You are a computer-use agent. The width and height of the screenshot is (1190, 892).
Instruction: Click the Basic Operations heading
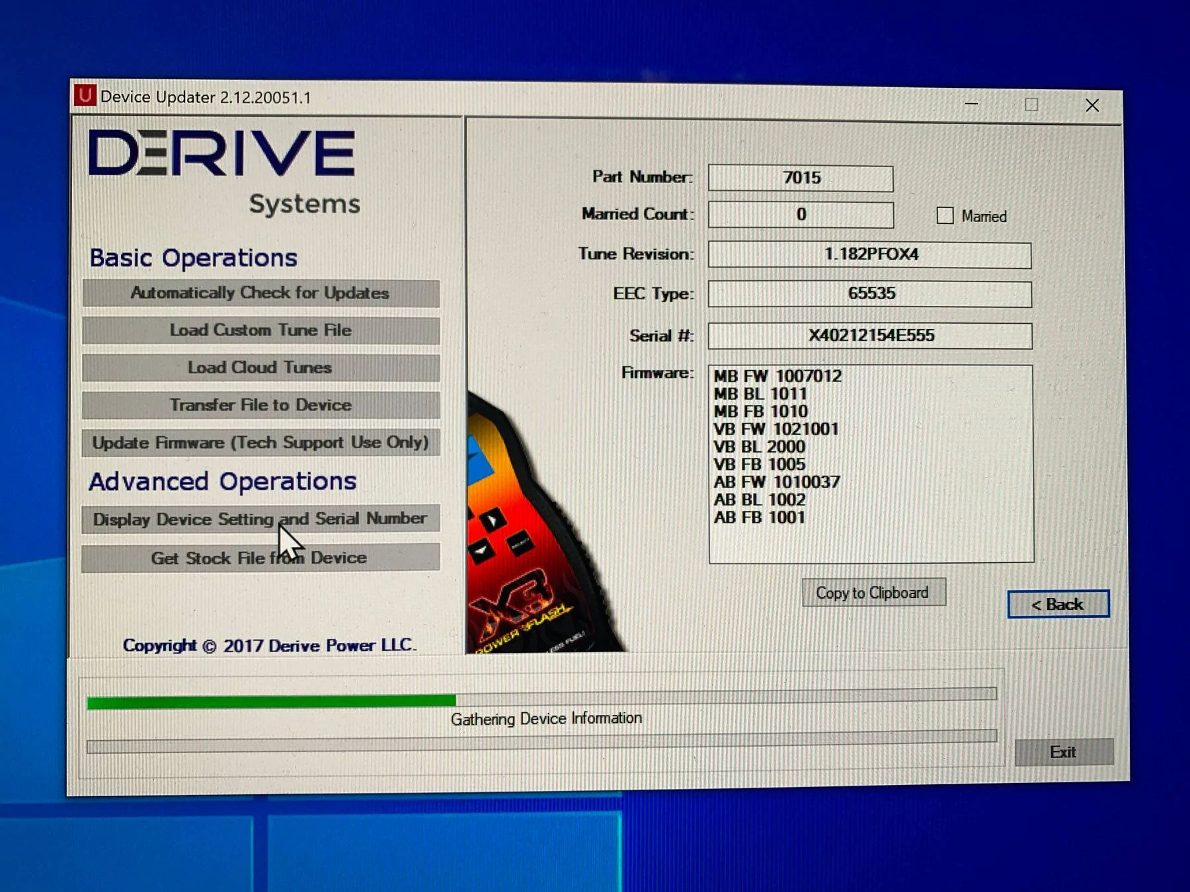click(193, 258)
